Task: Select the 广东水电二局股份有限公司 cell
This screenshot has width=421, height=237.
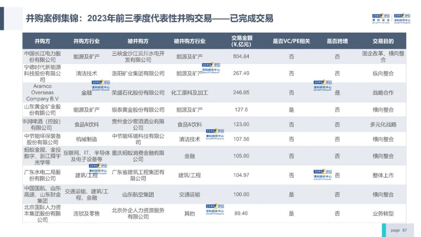Action: coord(42,175)
